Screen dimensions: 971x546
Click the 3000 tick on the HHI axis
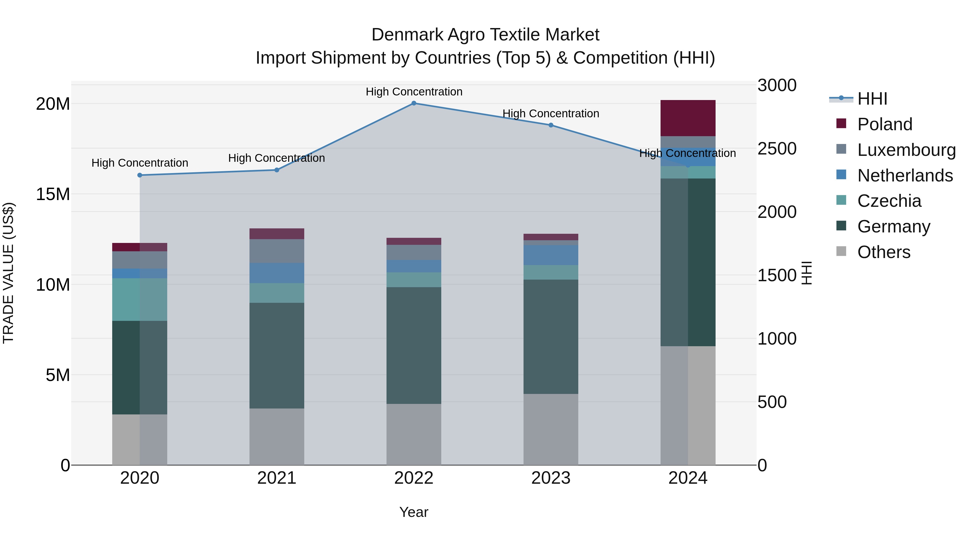pos(777,85)
